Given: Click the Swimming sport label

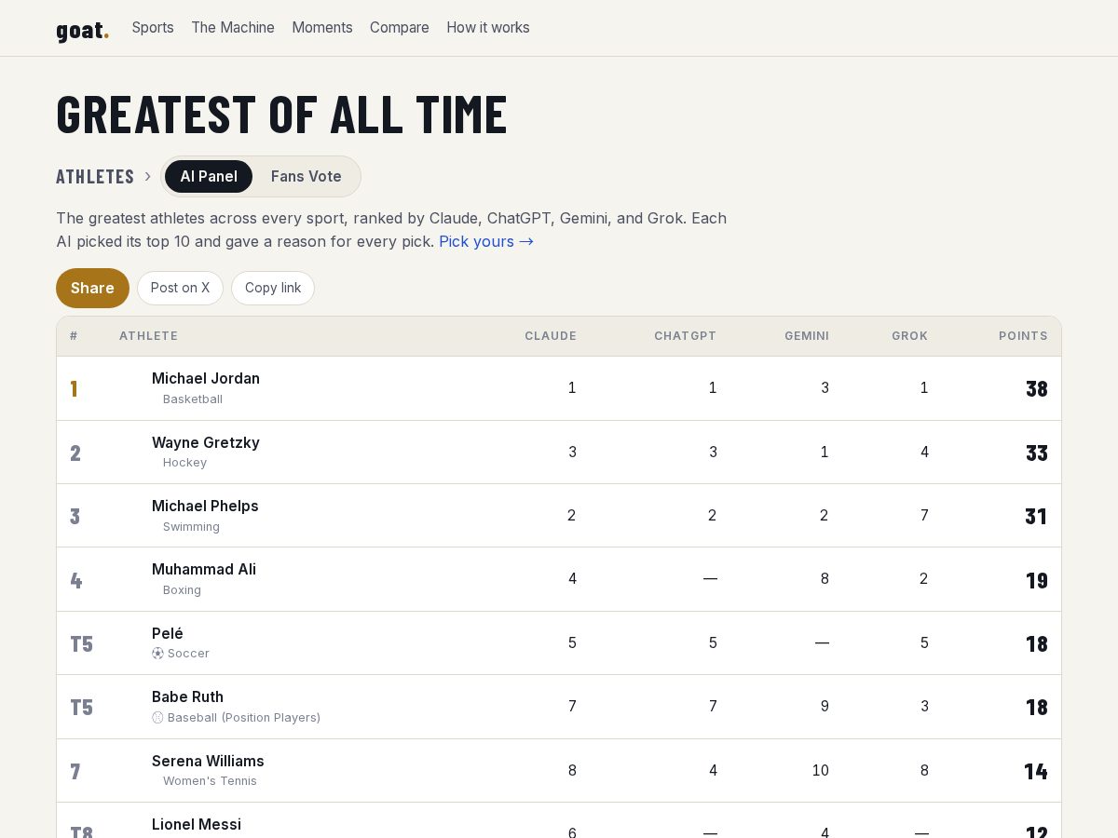Looking at the screenshot, I should tap(191, 527).
